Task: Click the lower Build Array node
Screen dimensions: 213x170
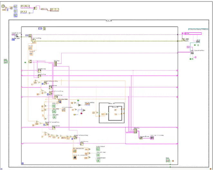Action: click(x=135, y=131)
